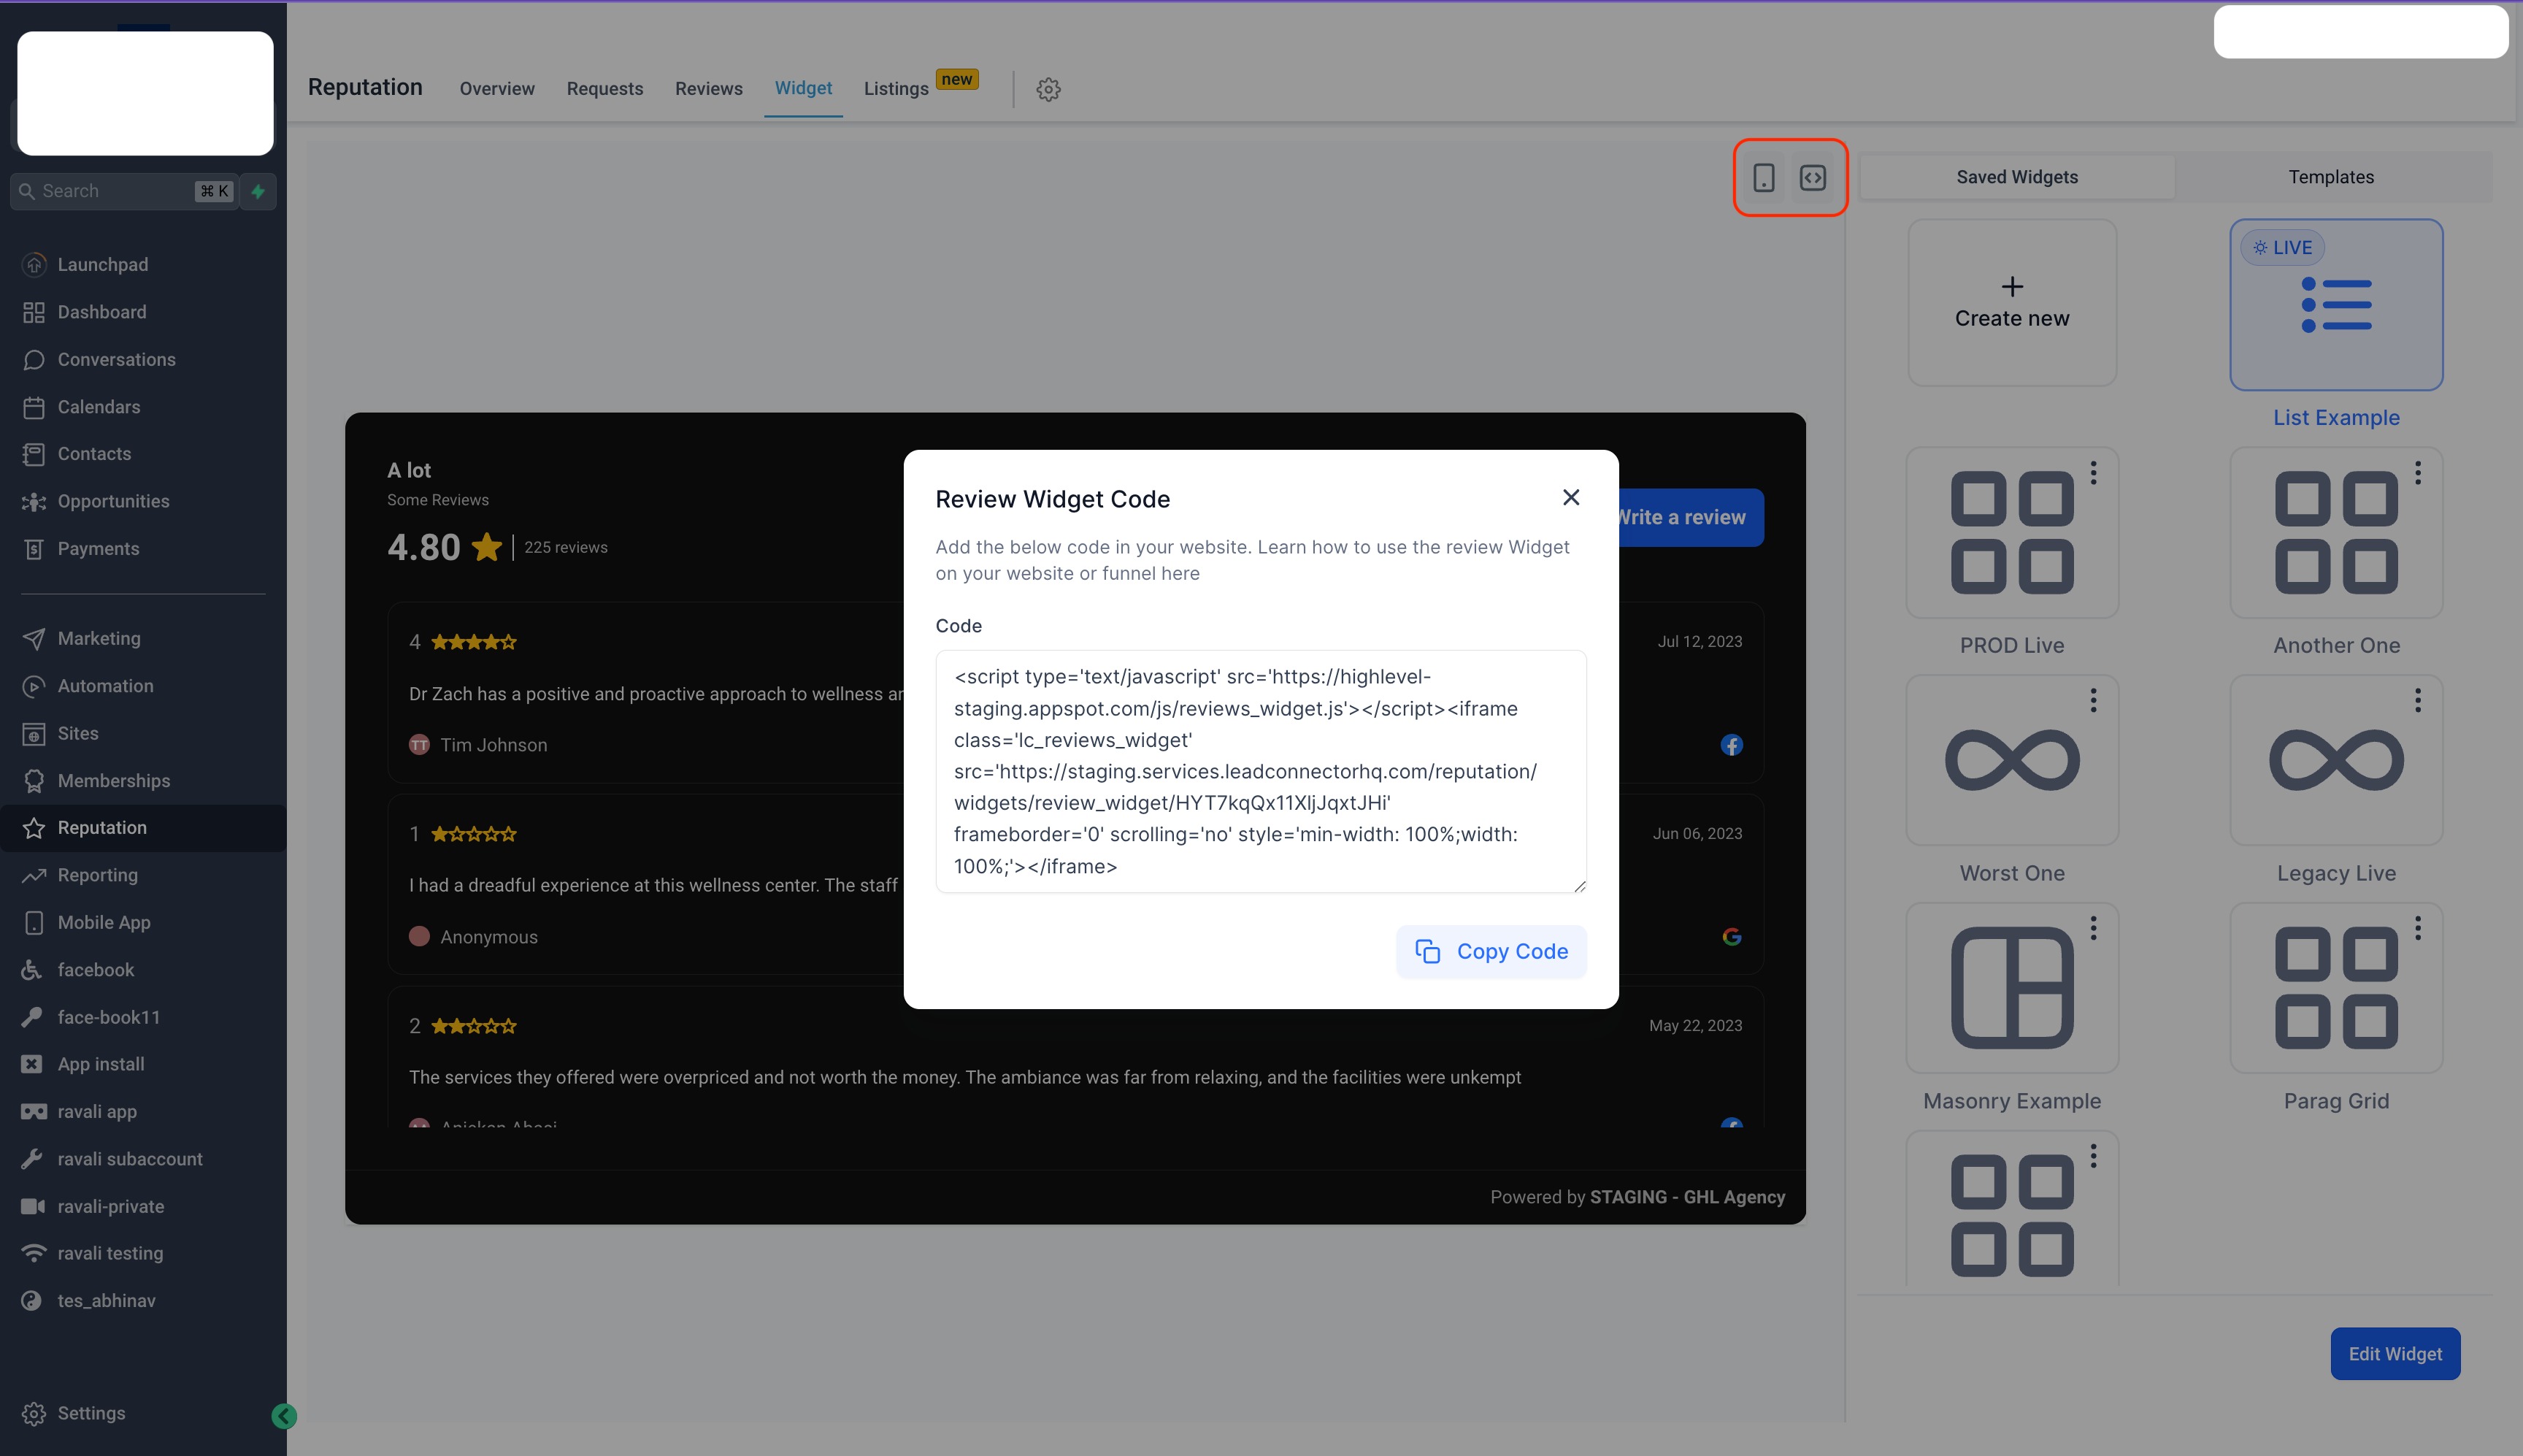Click inside the widget code text area
Screen dimensions: 2523x1456
coord(1259,771)
